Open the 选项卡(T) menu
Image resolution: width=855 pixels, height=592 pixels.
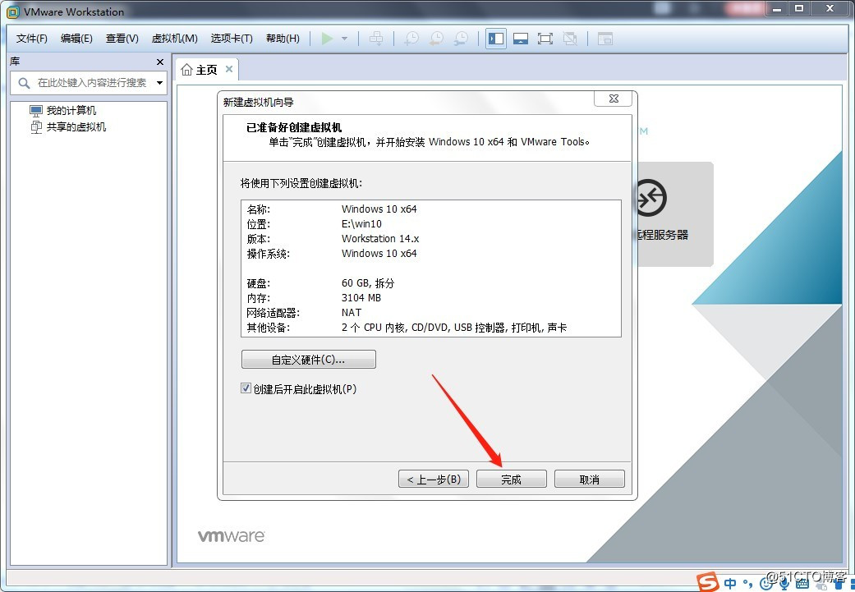232,38
